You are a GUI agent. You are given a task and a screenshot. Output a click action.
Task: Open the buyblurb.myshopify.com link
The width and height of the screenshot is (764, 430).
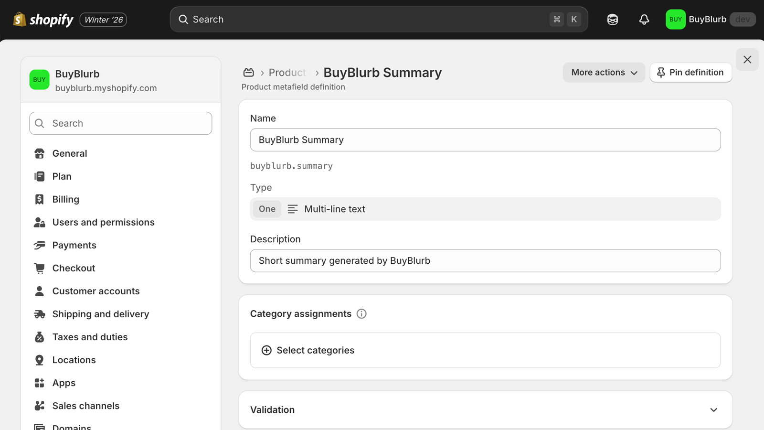106,88
